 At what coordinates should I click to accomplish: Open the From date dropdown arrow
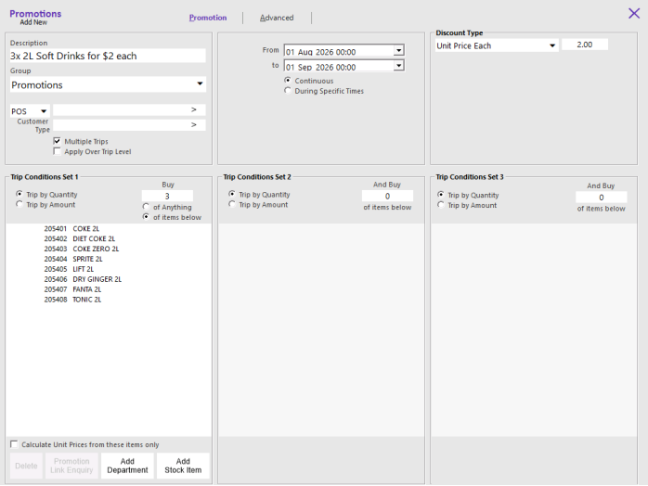398,50
